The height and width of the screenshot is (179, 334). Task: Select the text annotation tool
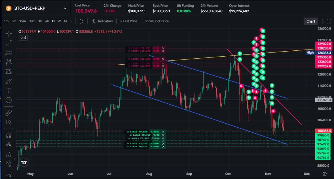(9, 91)
